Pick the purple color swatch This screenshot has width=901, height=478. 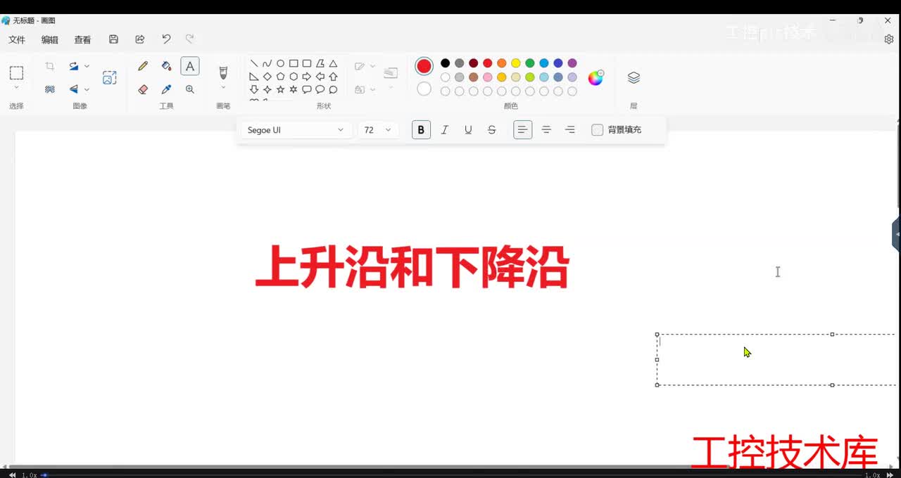pos(572,63)
